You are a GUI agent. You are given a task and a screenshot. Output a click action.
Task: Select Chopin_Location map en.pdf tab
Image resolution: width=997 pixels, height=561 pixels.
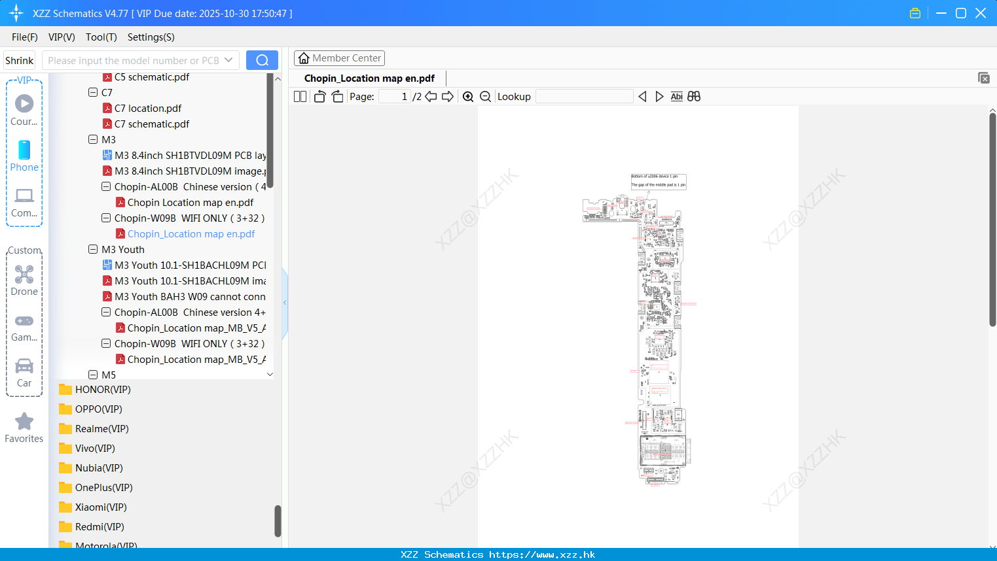click(369, 78)
